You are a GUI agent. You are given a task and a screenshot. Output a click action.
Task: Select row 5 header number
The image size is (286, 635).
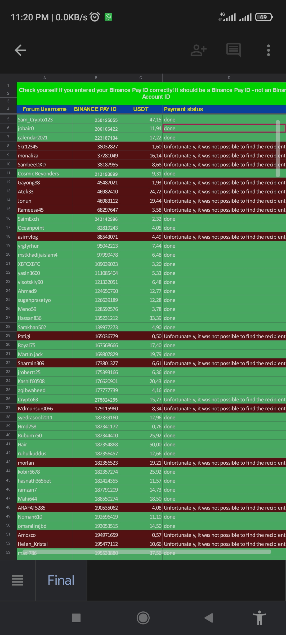8,119
